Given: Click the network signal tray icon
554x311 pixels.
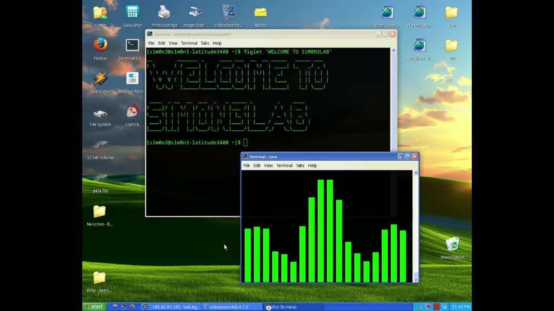Looking at the screenshot, I should (x=419, y=307).
